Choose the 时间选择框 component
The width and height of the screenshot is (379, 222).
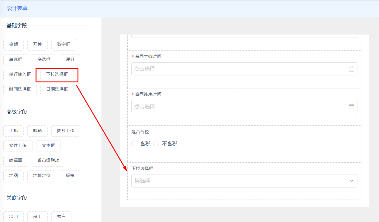[20, 89]
